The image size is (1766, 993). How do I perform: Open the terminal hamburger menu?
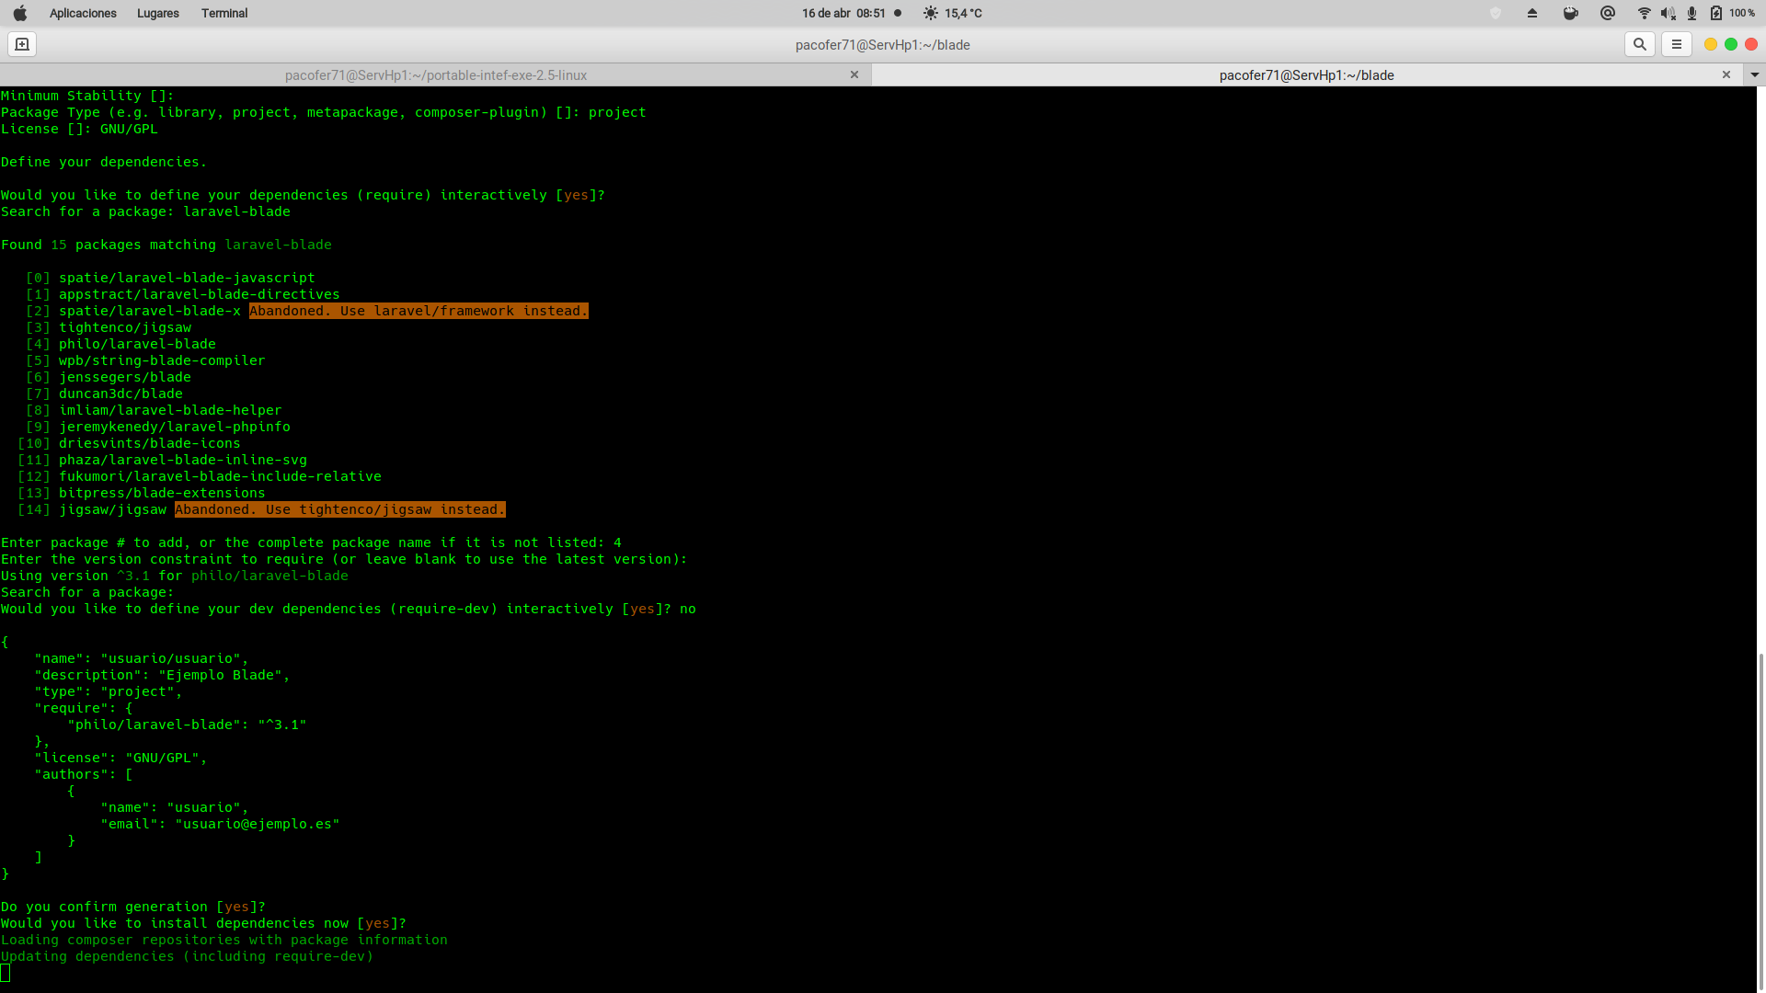coord(1677,44)
